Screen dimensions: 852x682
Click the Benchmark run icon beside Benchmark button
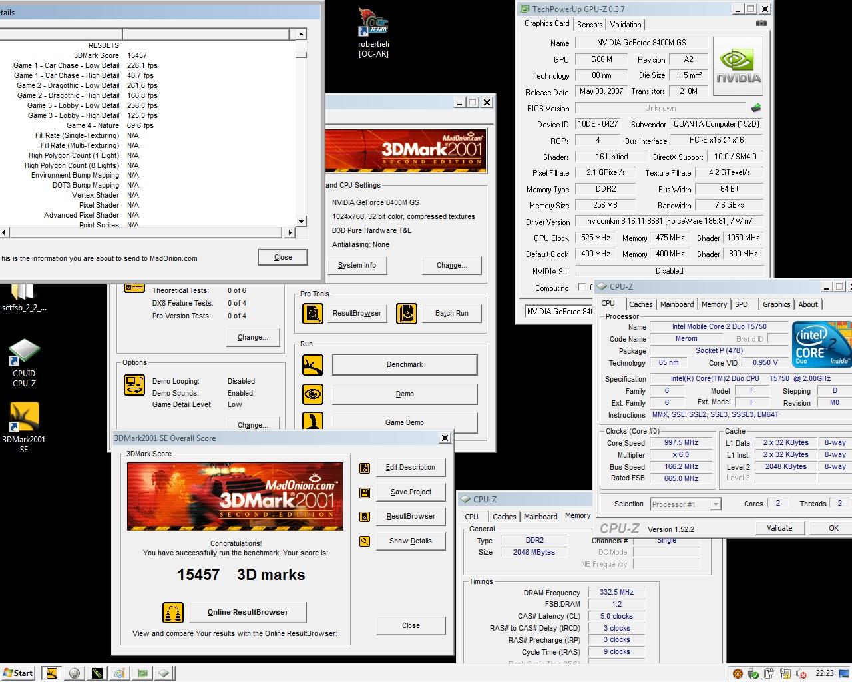coord(312,365)
